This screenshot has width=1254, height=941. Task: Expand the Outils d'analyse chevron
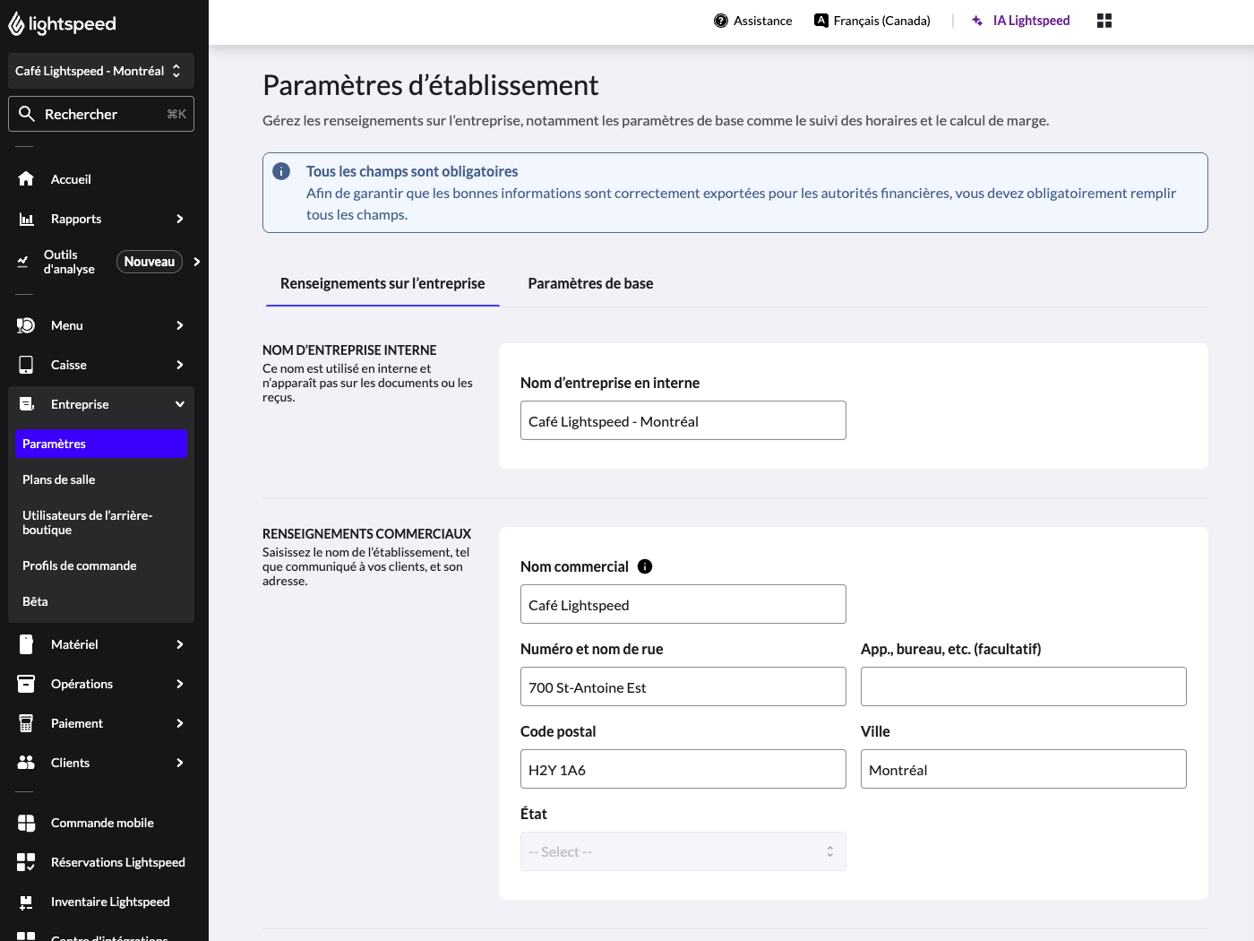pos(197,262)
